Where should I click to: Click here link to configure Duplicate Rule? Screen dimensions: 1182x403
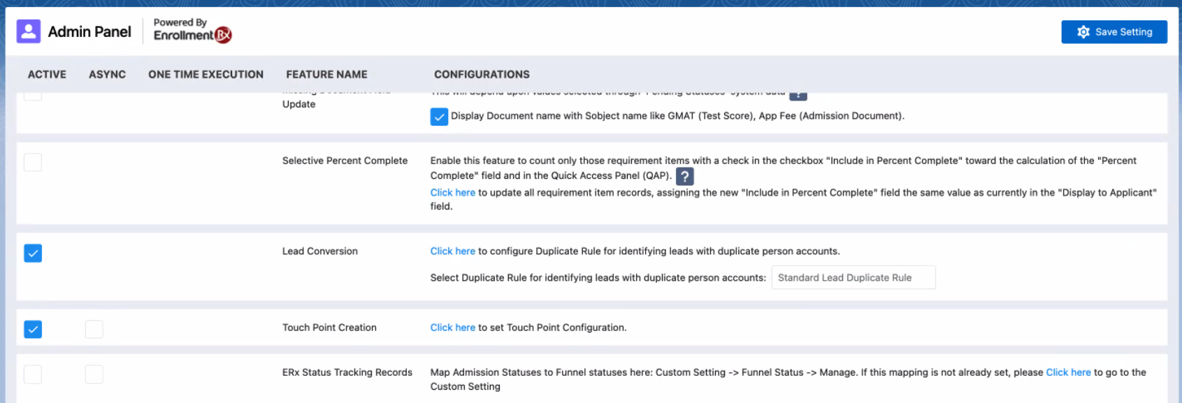coord(452,251)
